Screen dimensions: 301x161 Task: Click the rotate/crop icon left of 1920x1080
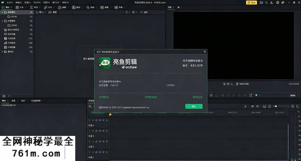click(232, 84)
